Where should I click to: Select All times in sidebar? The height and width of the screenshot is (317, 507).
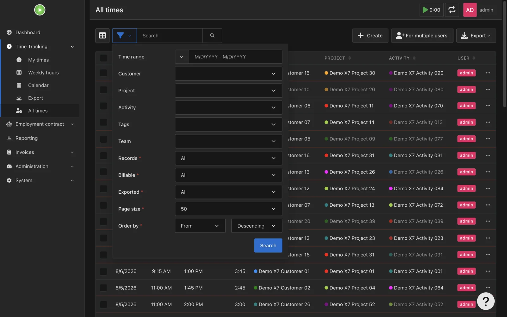click(38, 111)
